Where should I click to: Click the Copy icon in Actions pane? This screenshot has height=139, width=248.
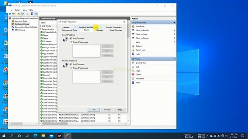[x=133, y=71]
